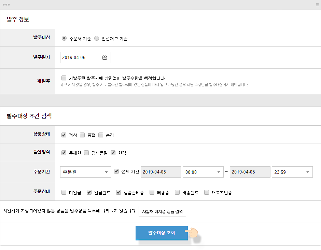
Task: Uncheck the 정상 product status checkbox
Action: tap(64, 135)
